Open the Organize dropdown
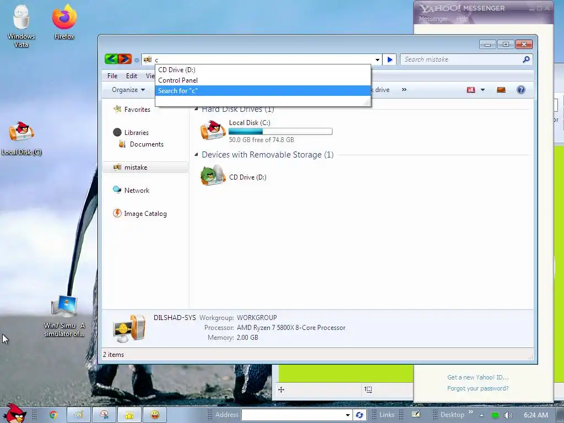The height and width of the screenshot is (423, 564). point(128,90)
